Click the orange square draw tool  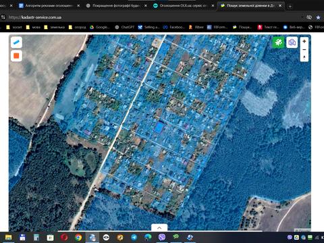click(x=16, y=56)
